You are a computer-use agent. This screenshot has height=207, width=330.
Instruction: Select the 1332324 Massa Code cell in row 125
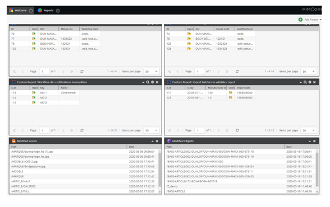click(224, 44)
